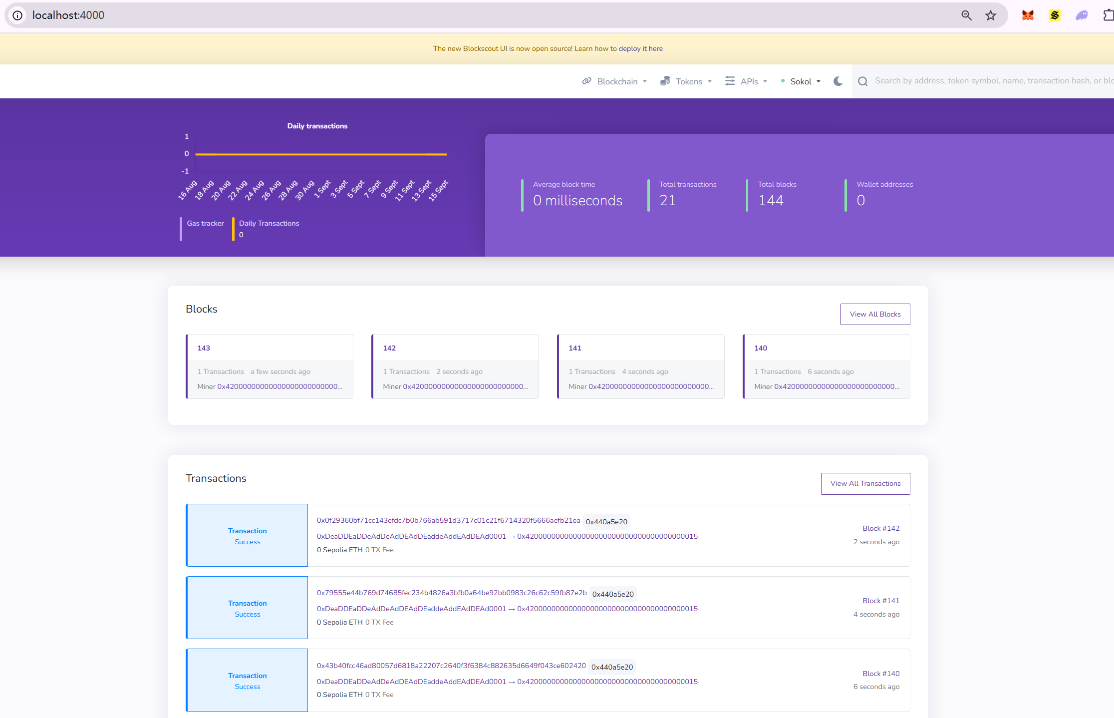Screen dimensions: 1114x718
Task: Click the purple phantom-like extension icon
Action: click(x=1082, y=15)
